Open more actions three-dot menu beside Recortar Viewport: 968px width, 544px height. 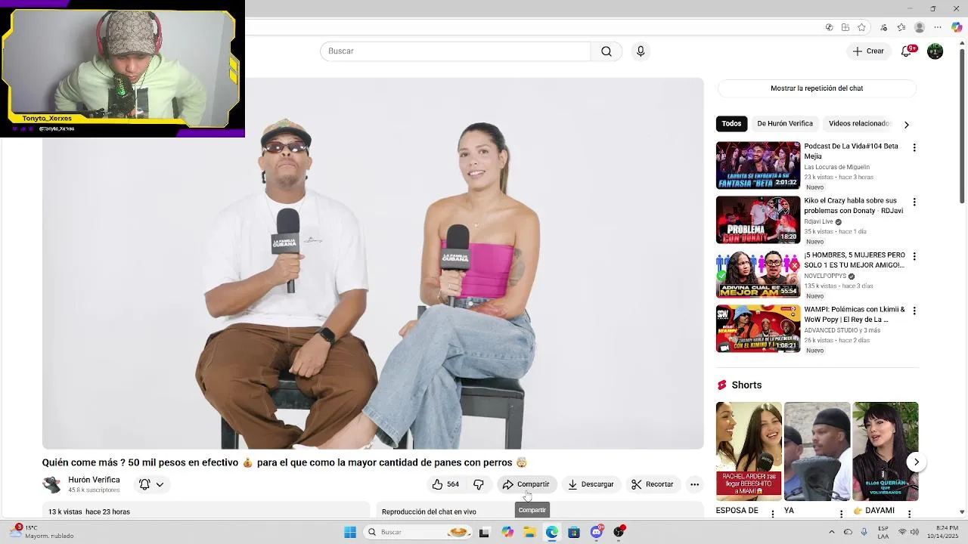(x=694, y=484)
